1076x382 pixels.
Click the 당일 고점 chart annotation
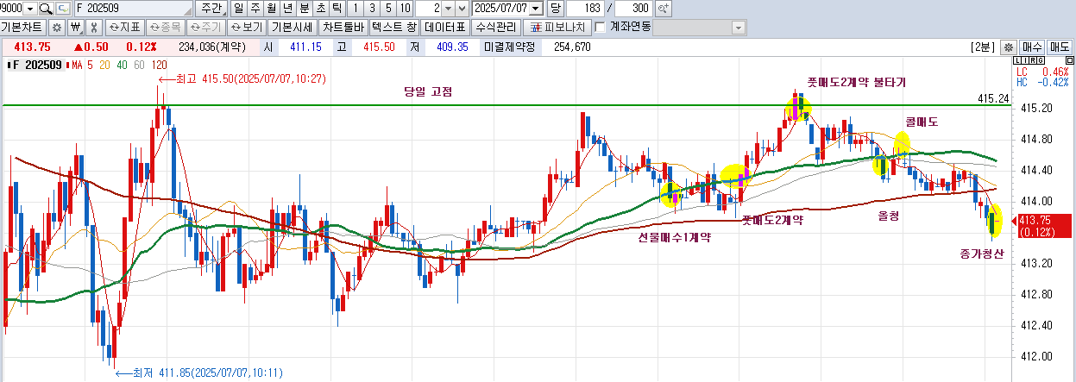point(428,91)
